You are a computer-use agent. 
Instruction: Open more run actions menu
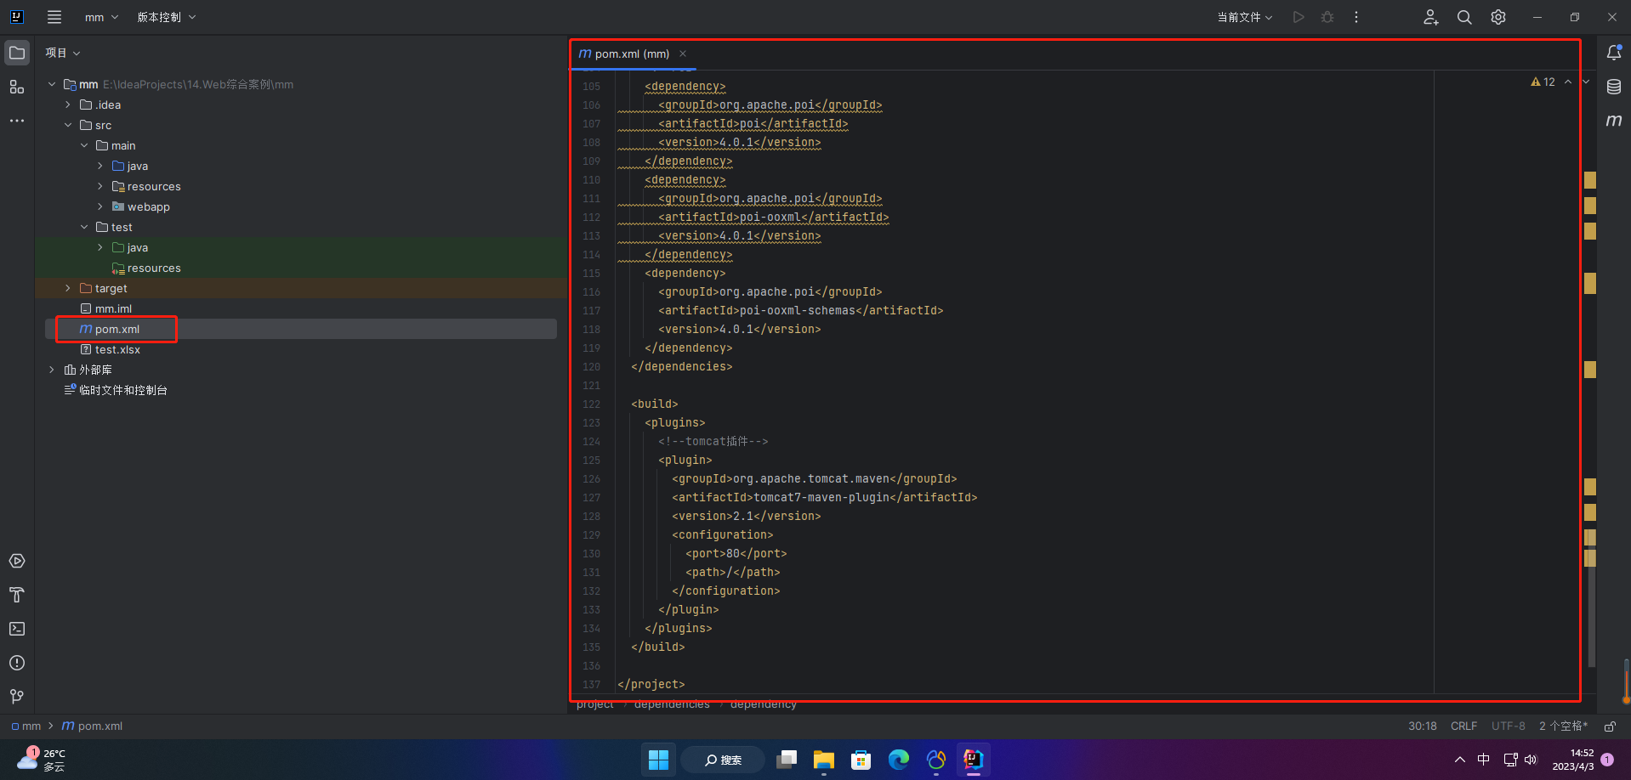point(1356,17)
